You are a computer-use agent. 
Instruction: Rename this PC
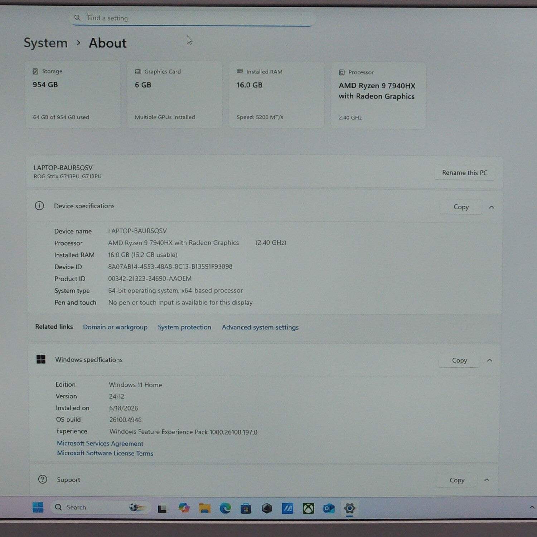465,173
